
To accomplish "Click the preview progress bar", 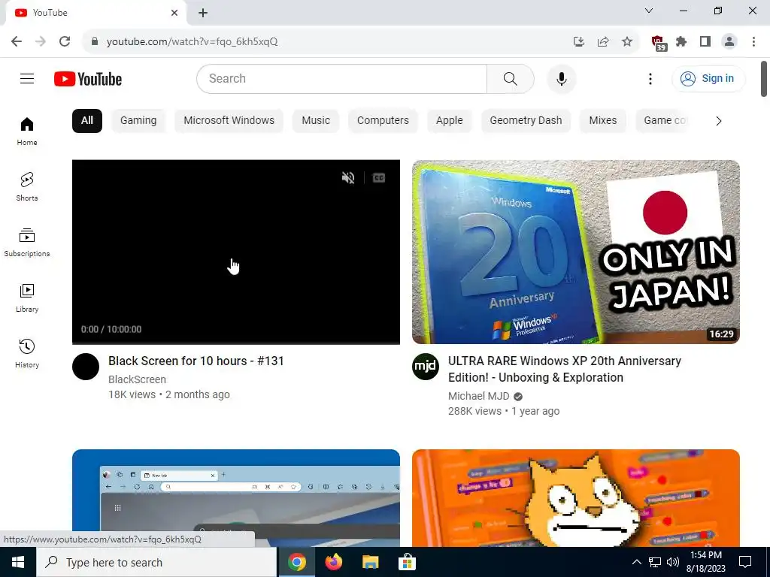I will point(235,343).
